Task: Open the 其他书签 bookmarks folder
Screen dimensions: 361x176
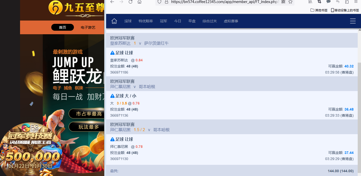Action: click(319, 10)
